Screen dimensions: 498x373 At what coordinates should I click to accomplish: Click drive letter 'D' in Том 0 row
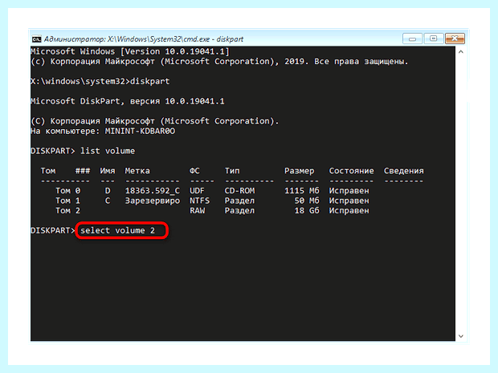coord(108,191)
